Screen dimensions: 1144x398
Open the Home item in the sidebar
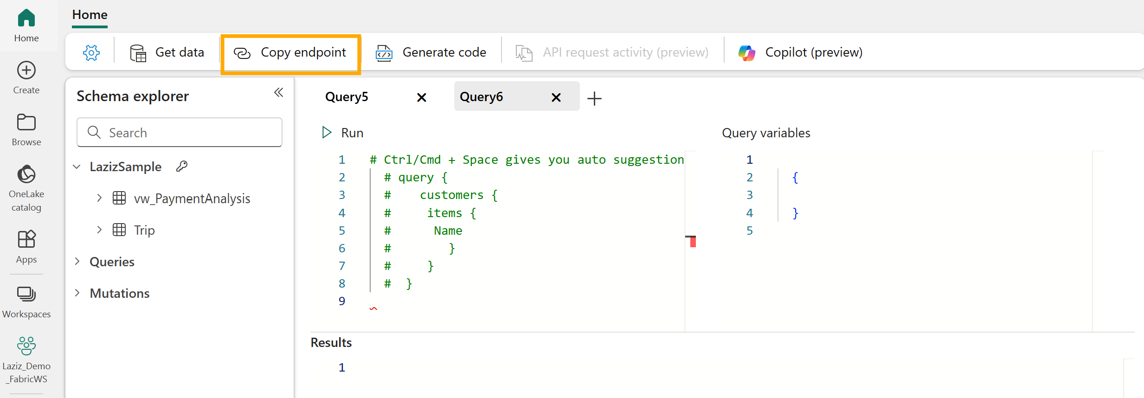click(x=26, y=26)
